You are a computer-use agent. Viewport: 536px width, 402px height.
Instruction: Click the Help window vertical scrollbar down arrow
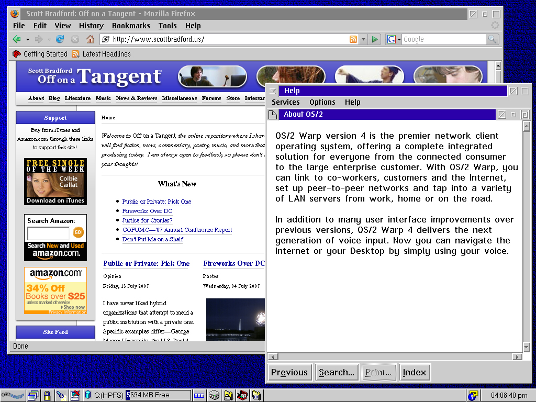point(527,347)
